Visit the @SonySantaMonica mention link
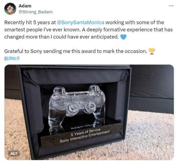Screen dimensions: 178x163 point(81,22)
